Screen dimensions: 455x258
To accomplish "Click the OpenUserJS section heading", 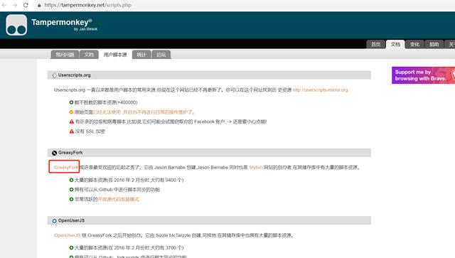I will click(71, 220).
